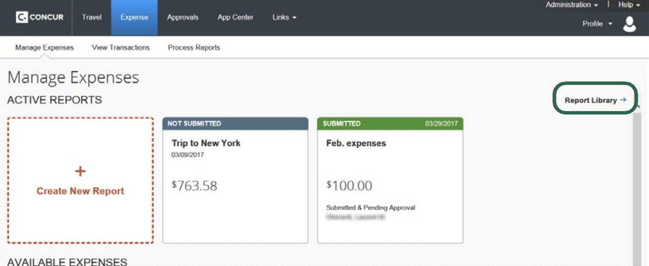Select the Travel module in the navigation bar
The height and width of the screenshot is (266, 649).
(x=91, y=17)
